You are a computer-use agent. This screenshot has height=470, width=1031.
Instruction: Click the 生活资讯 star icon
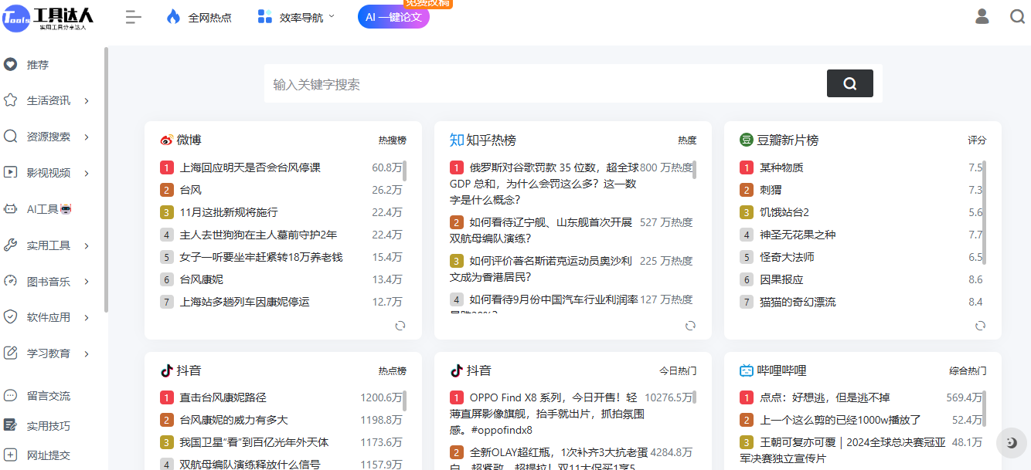click(11, 100)
